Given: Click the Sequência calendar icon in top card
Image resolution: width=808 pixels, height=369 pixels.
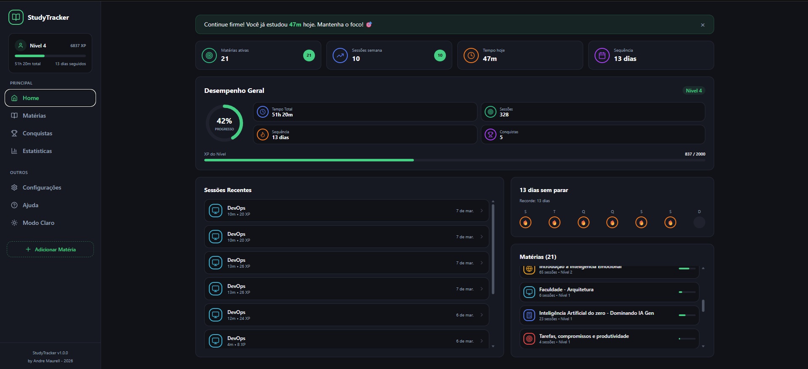Looking at the screenshot, I should [602, 55].
